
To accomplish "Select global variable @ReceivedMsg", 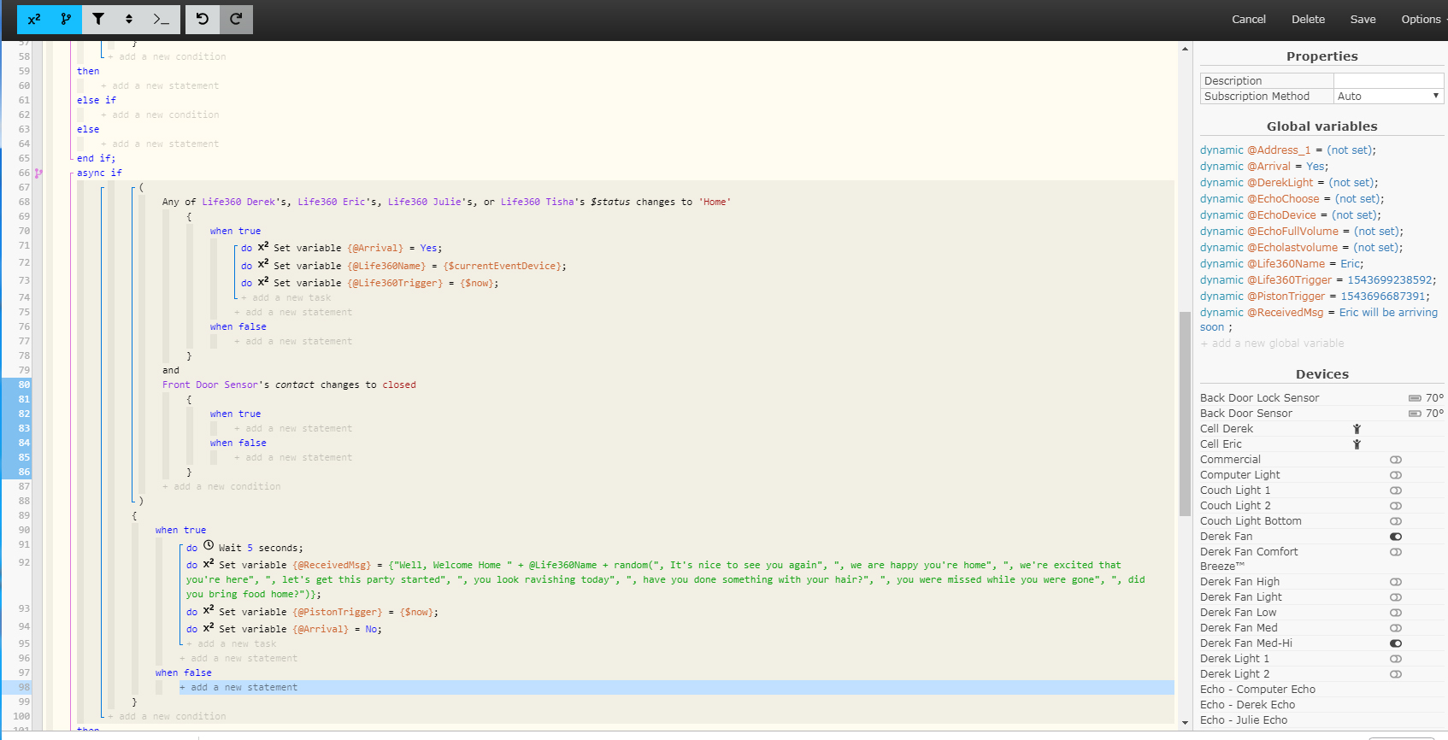I will [x=1319, y=320].
